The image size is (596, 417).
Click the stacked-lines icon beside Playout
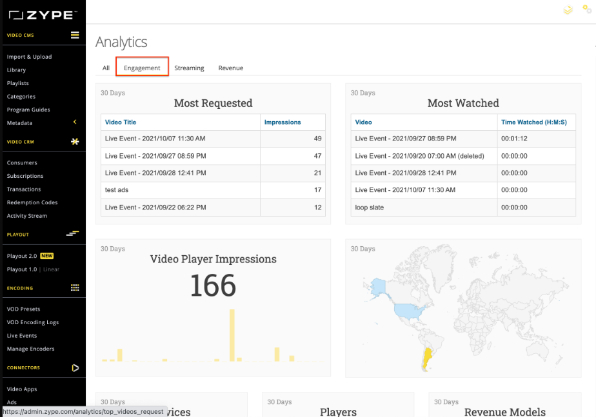(73, 233)
